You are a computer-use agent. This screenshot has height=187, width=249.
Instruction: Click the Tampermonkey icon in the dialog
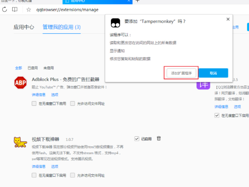115,23
